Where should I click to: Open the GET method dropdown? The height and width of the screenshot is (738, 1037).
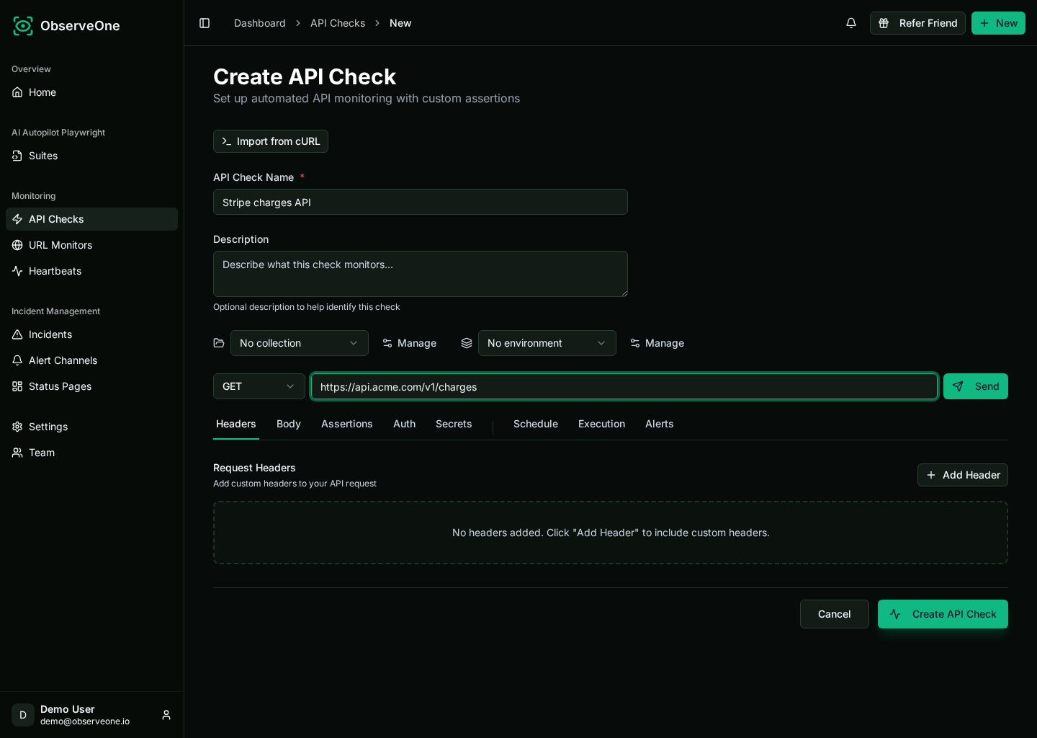click(x=259, y=386)
